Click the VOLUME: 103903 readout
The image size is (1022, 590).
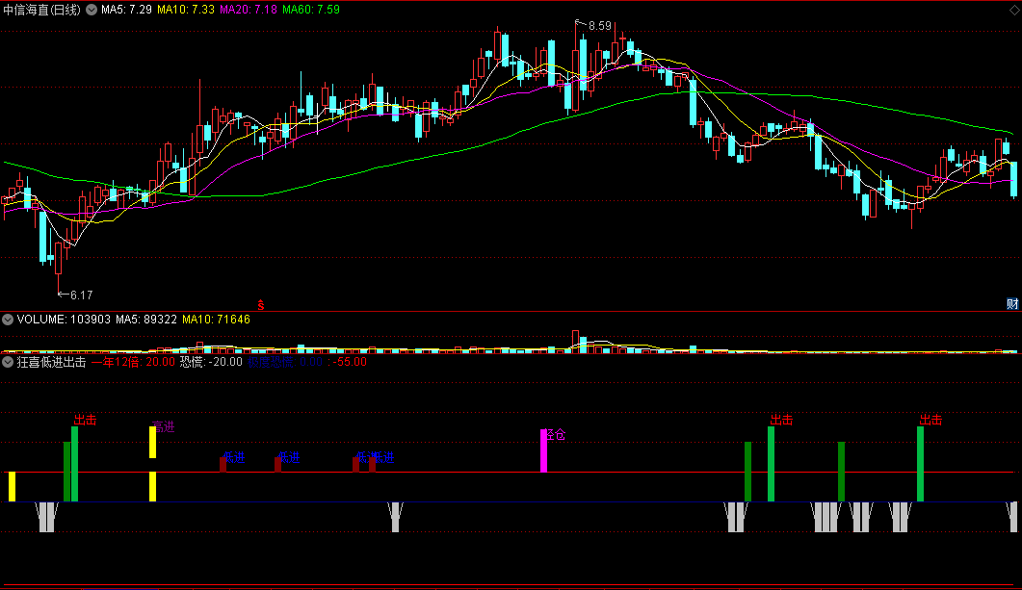pos(64,320)
